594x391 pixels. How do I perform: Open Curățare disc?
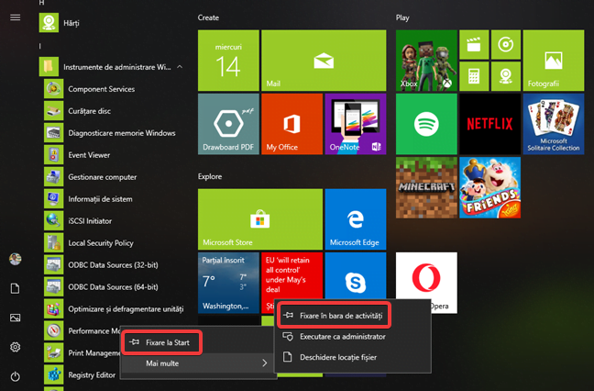[78, 111]
